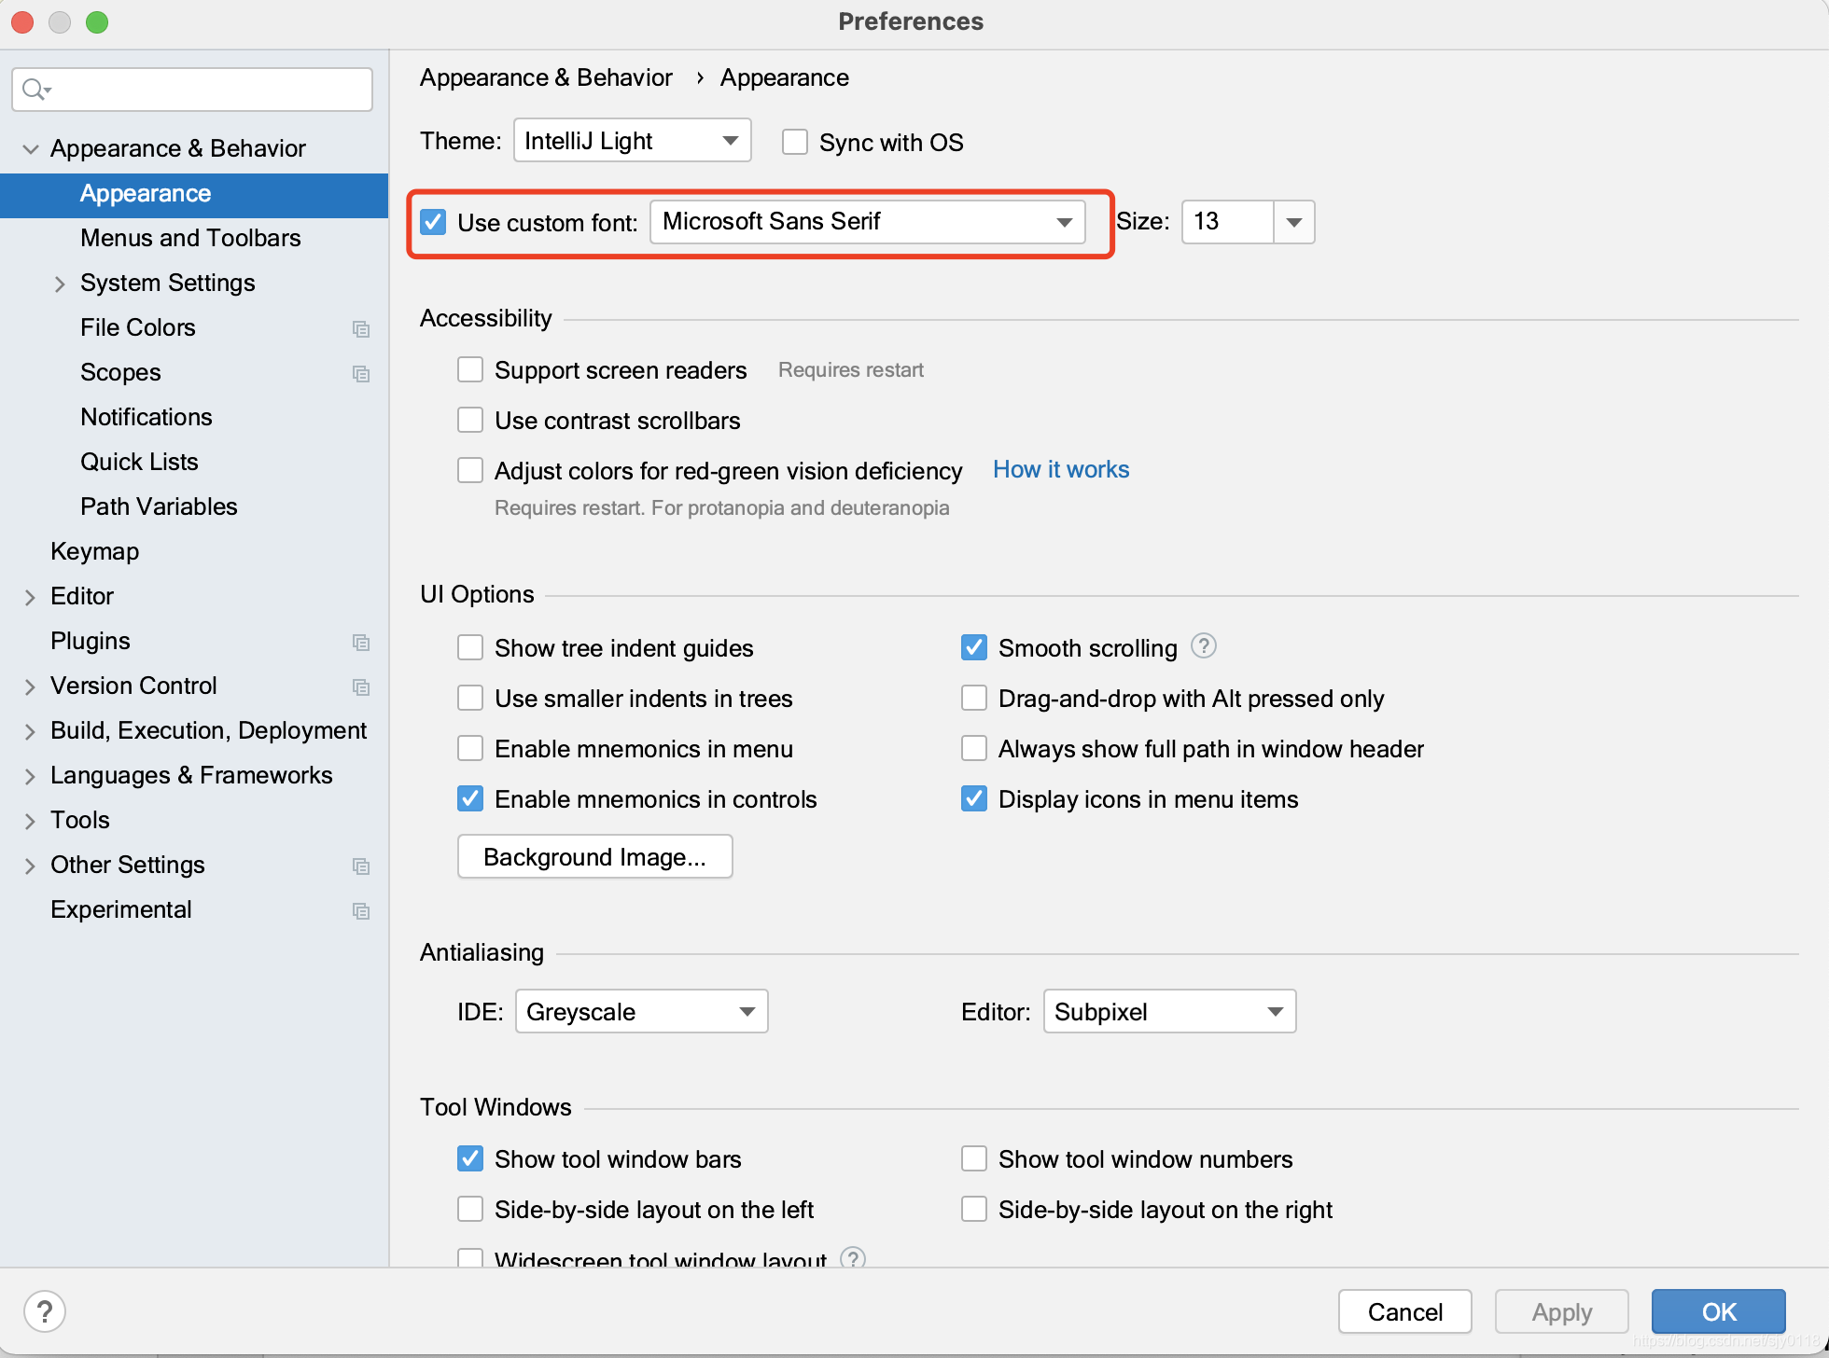Enable Show tool window numbers

974,1158
